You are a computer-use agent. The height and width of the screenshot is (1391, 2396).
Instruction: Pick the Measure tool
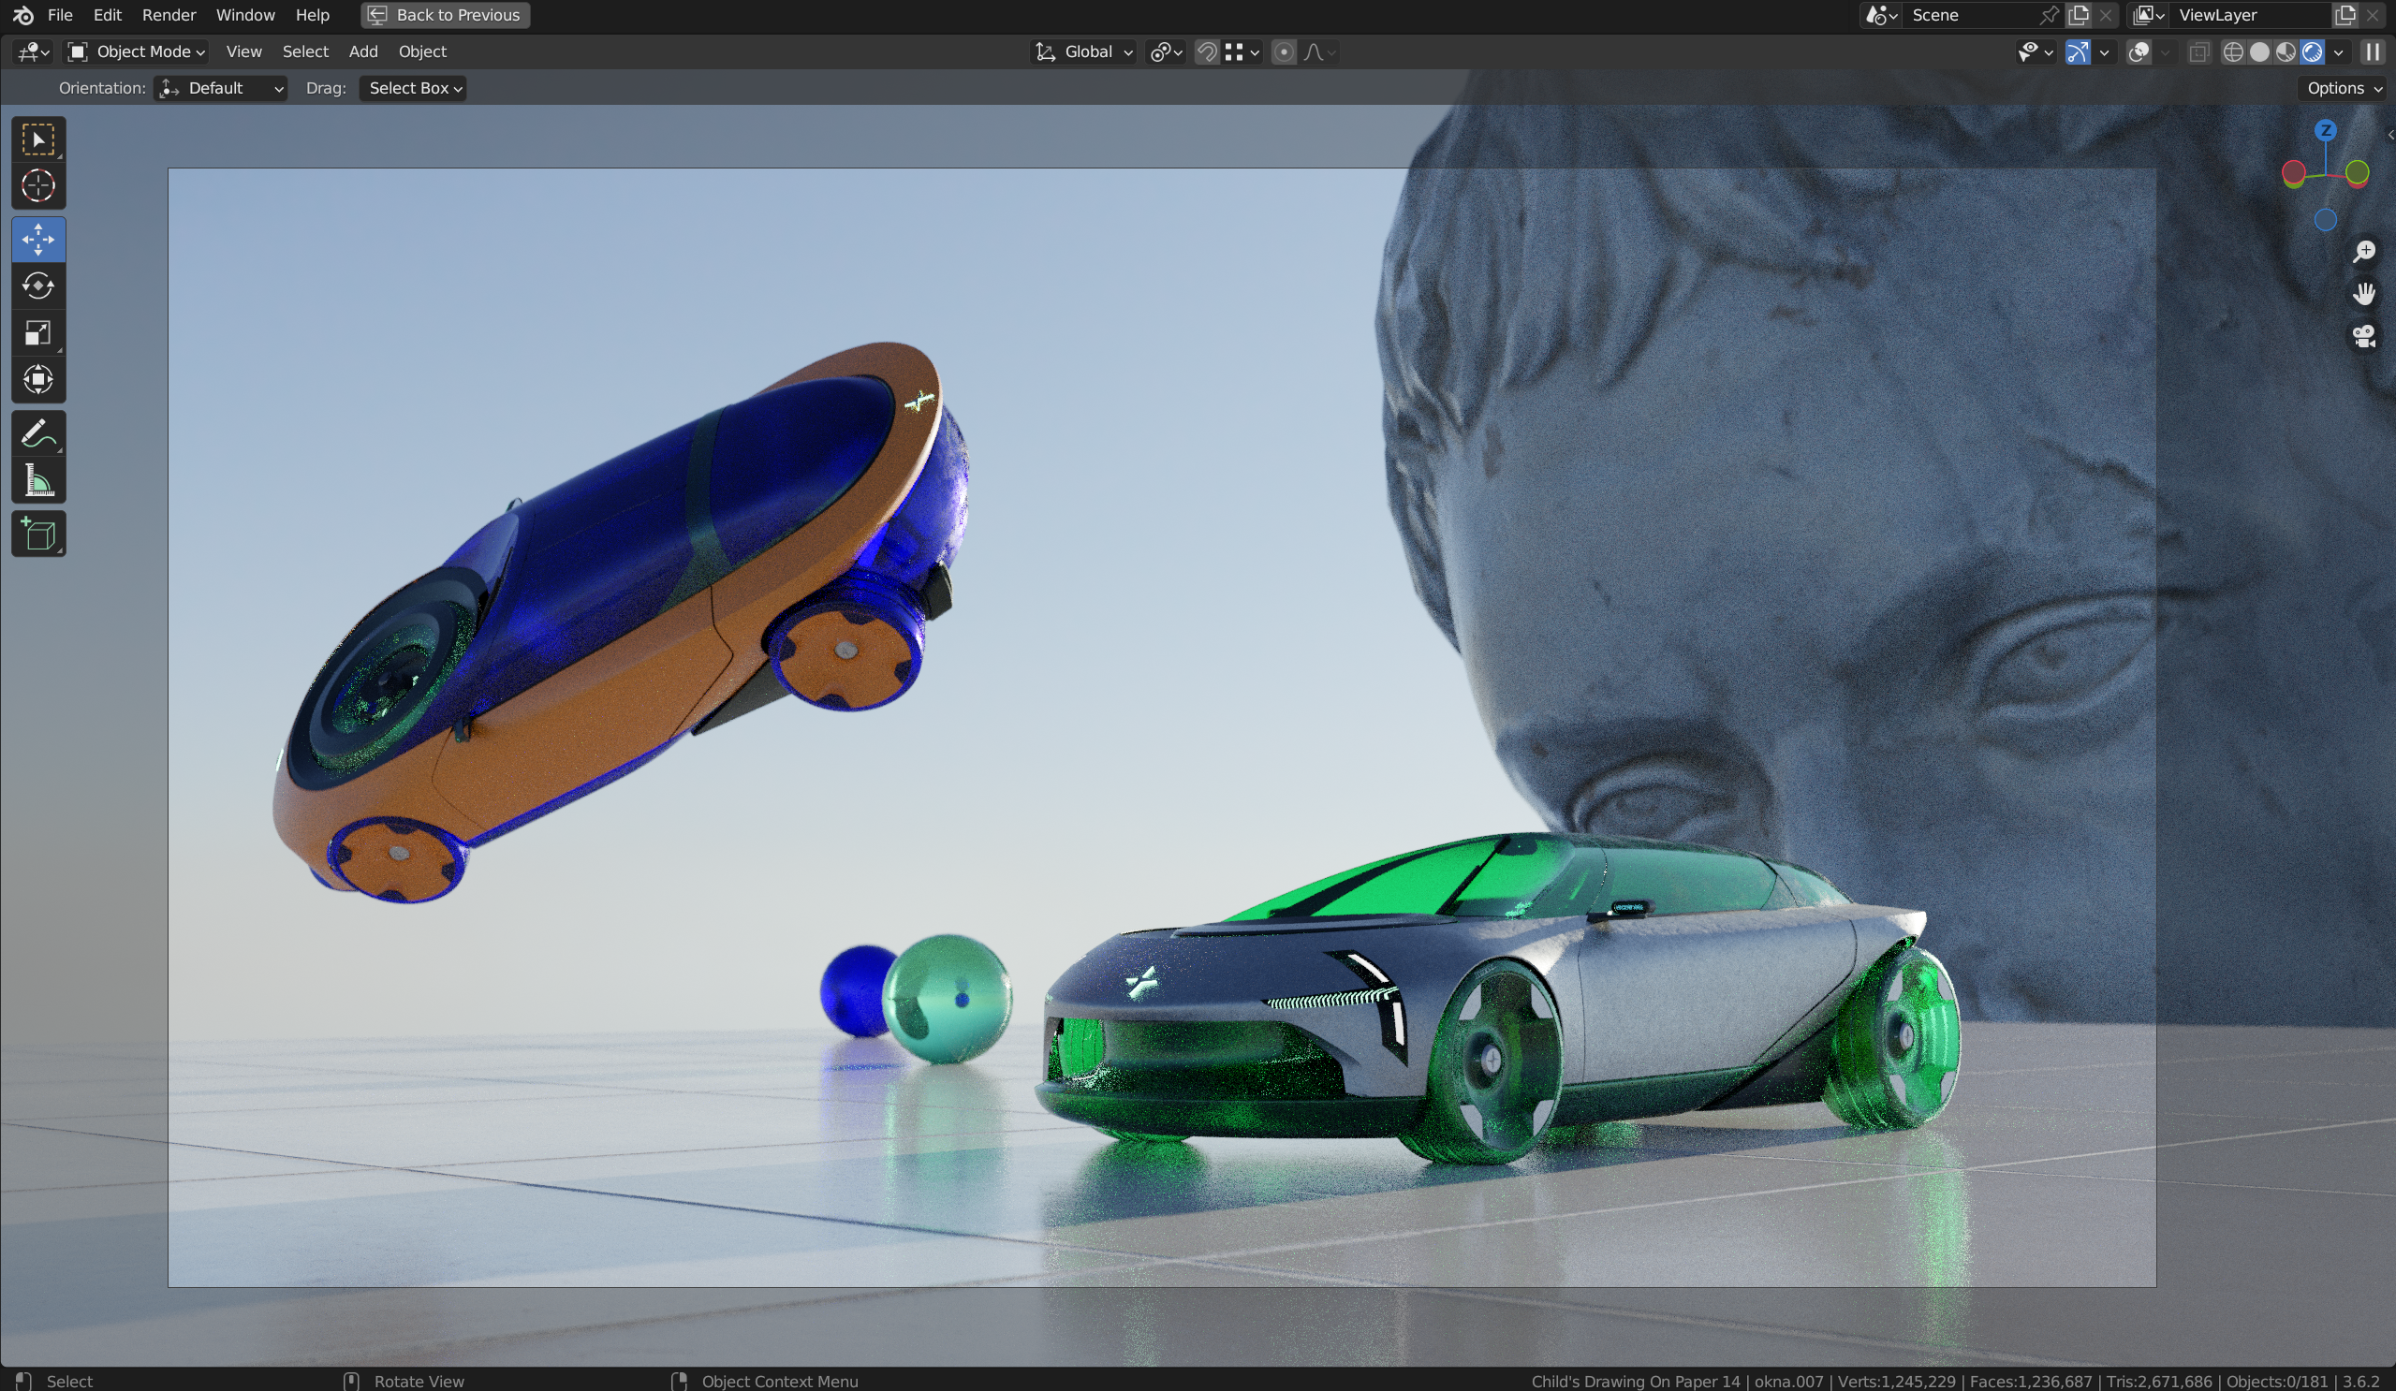click(x=38, y=480)
